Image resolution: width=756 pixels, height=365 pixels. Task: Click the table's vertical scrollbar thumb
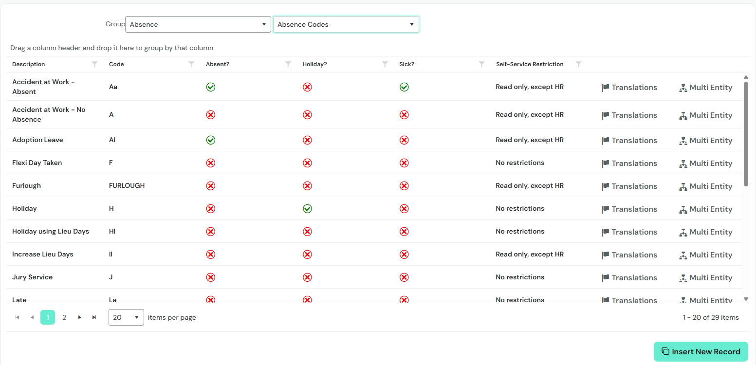tap(746, 133)
